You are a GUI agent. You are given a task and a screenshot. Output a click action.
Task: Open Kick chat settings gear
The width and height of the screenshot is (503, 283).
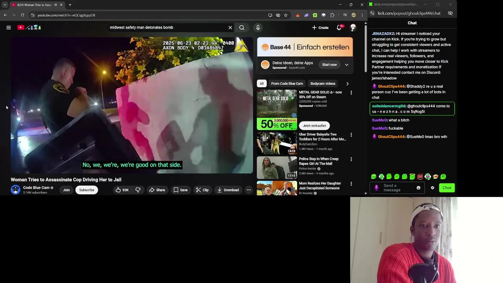click(433, 188)
